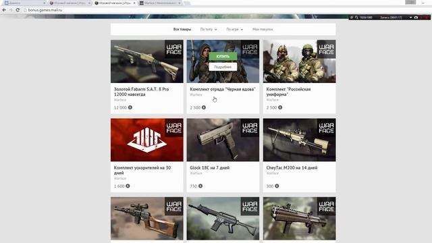
Task: Click the 'Комплект ускорителей на 30 дней' title
Action: (x=142, y=170)
